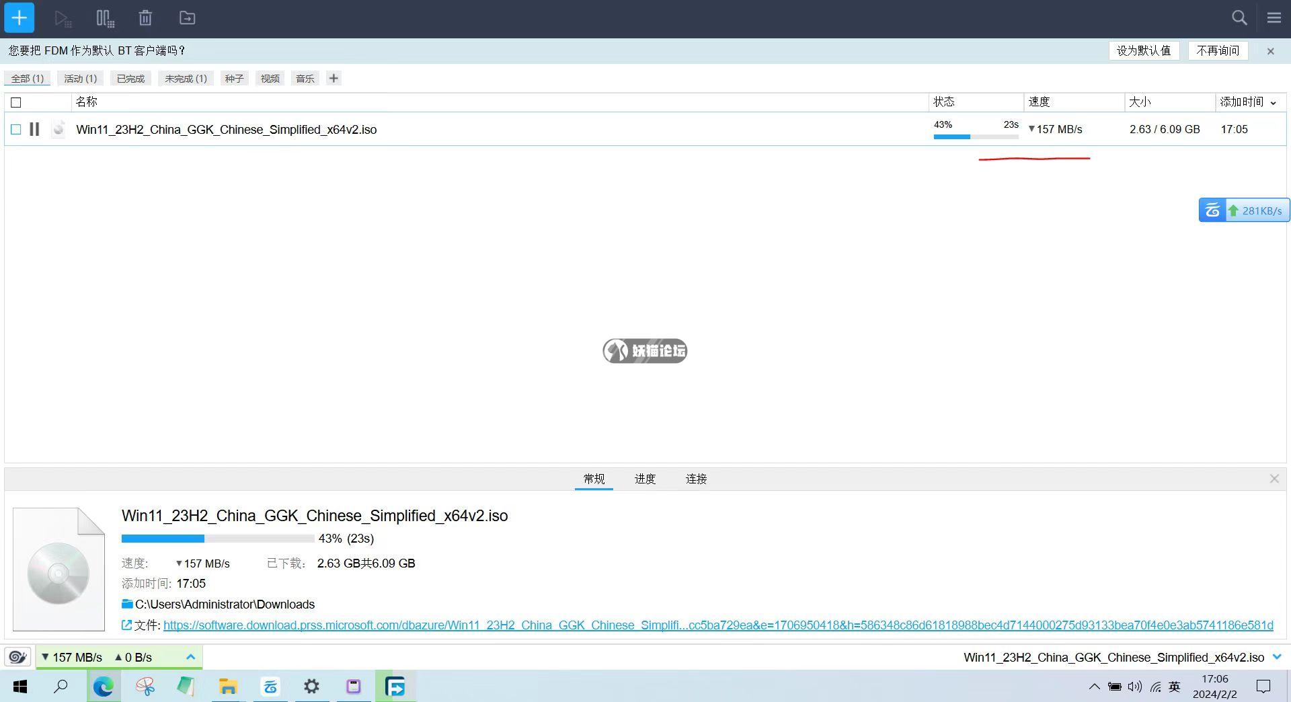The width and height of the screenshot is (1291, 702).
Task: Dismiss the default BT client banner
Action: point(1270,51)
